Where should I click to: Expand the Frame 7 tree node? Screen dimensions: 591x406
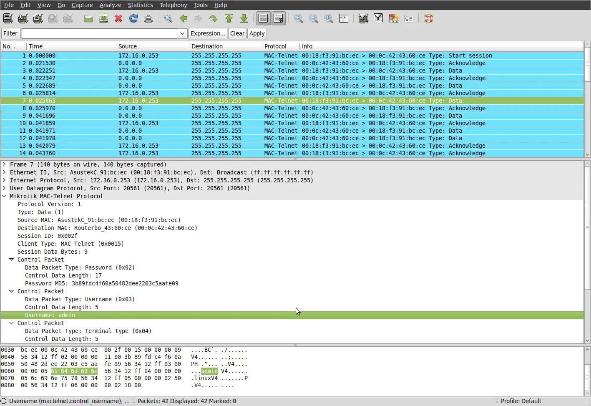point(4,164)
